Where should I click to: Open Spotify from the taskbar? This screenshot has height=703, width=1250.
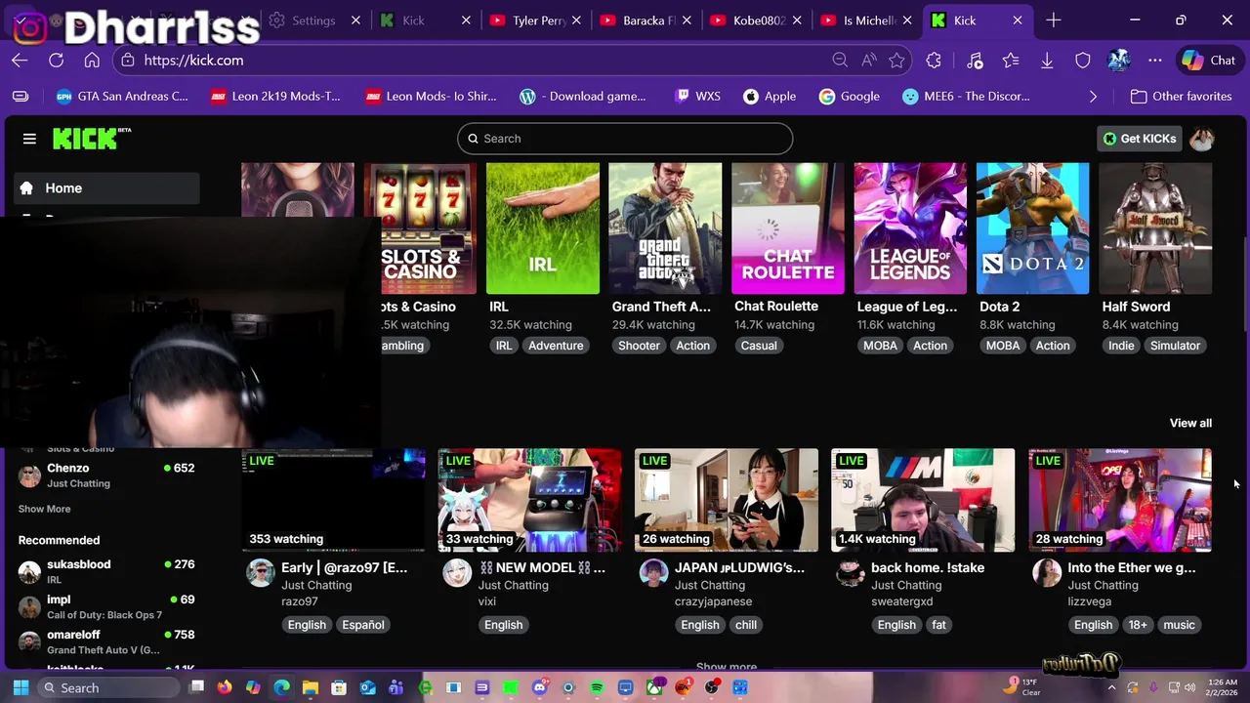pyautogui.click(x=597, y=688)
